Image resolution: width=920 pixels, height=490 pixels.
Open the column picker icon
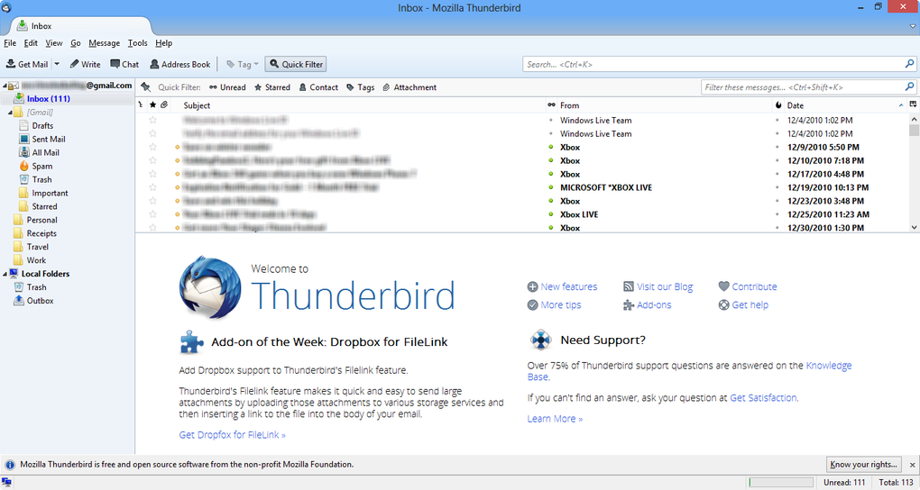913,104
